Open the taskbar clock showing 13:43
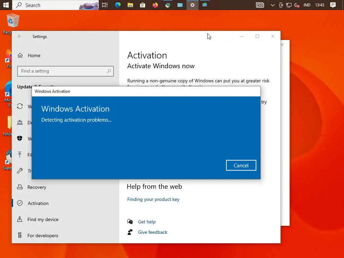This screenshot has width=344, height=258. click(319, 5)
